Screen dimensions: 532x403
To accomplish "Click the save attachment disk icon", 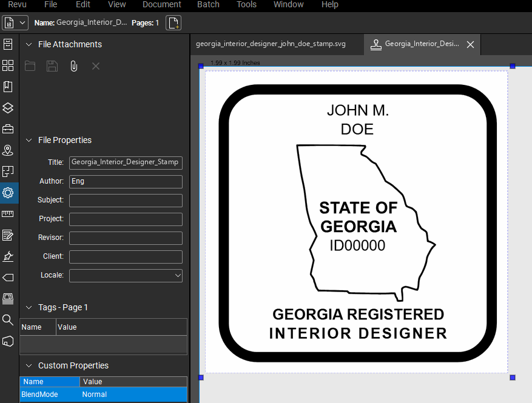I will pos(52,66).
